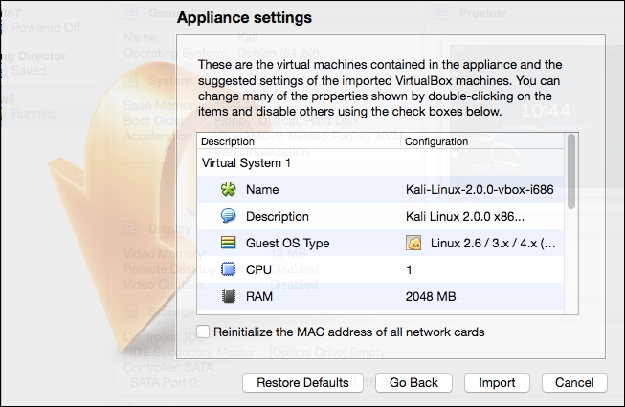The image size is (625, 407).
Task: Select the Virtual System 1 row
Action: (380, 162)
